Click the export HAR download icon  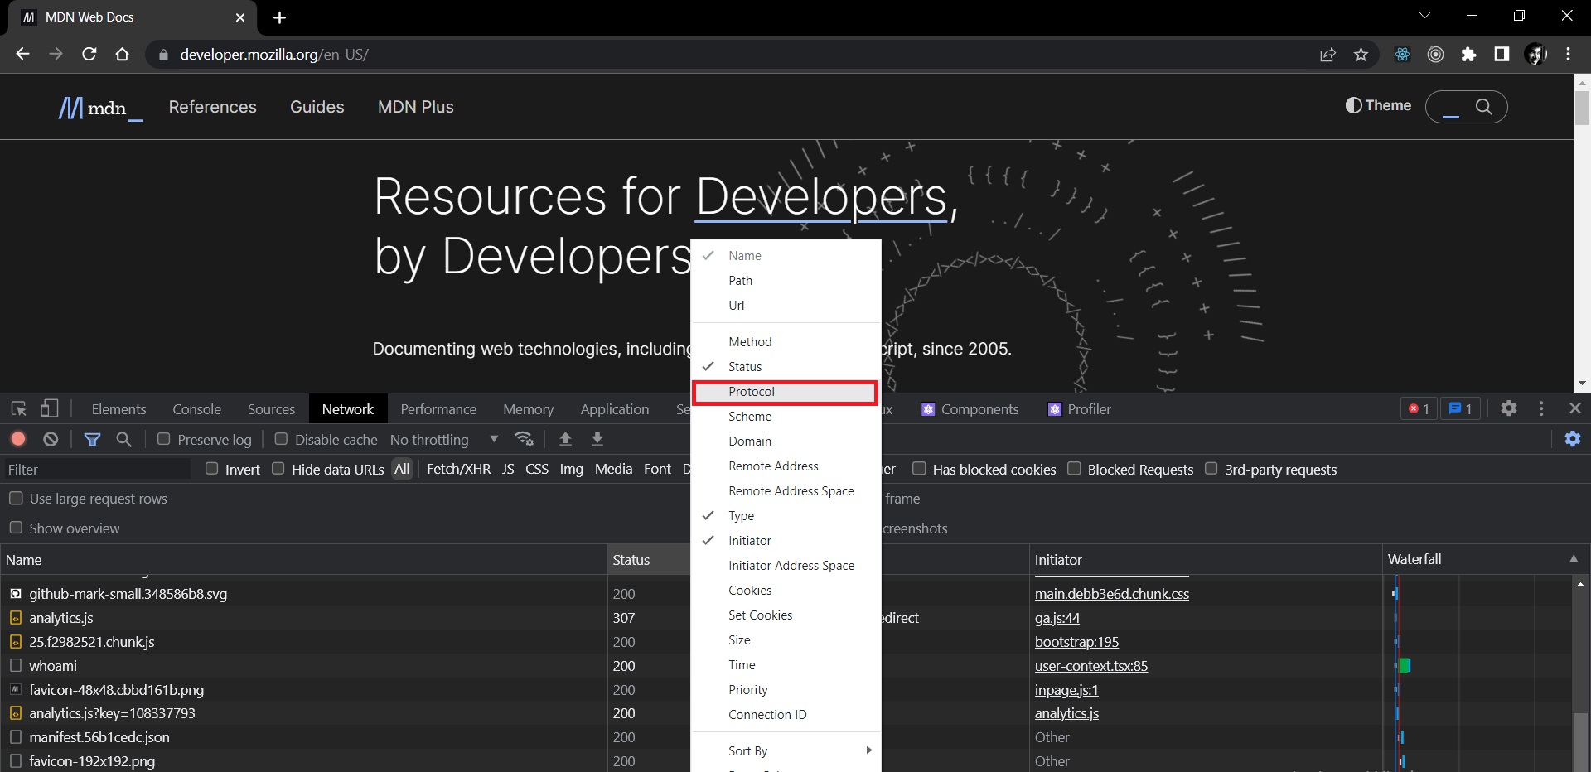point(597,439)
